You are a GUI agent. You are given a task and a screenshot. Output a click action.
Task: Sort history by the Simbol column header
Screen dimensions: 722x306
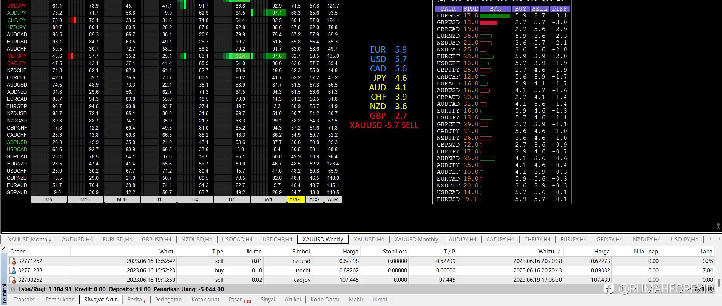[288, 252]
